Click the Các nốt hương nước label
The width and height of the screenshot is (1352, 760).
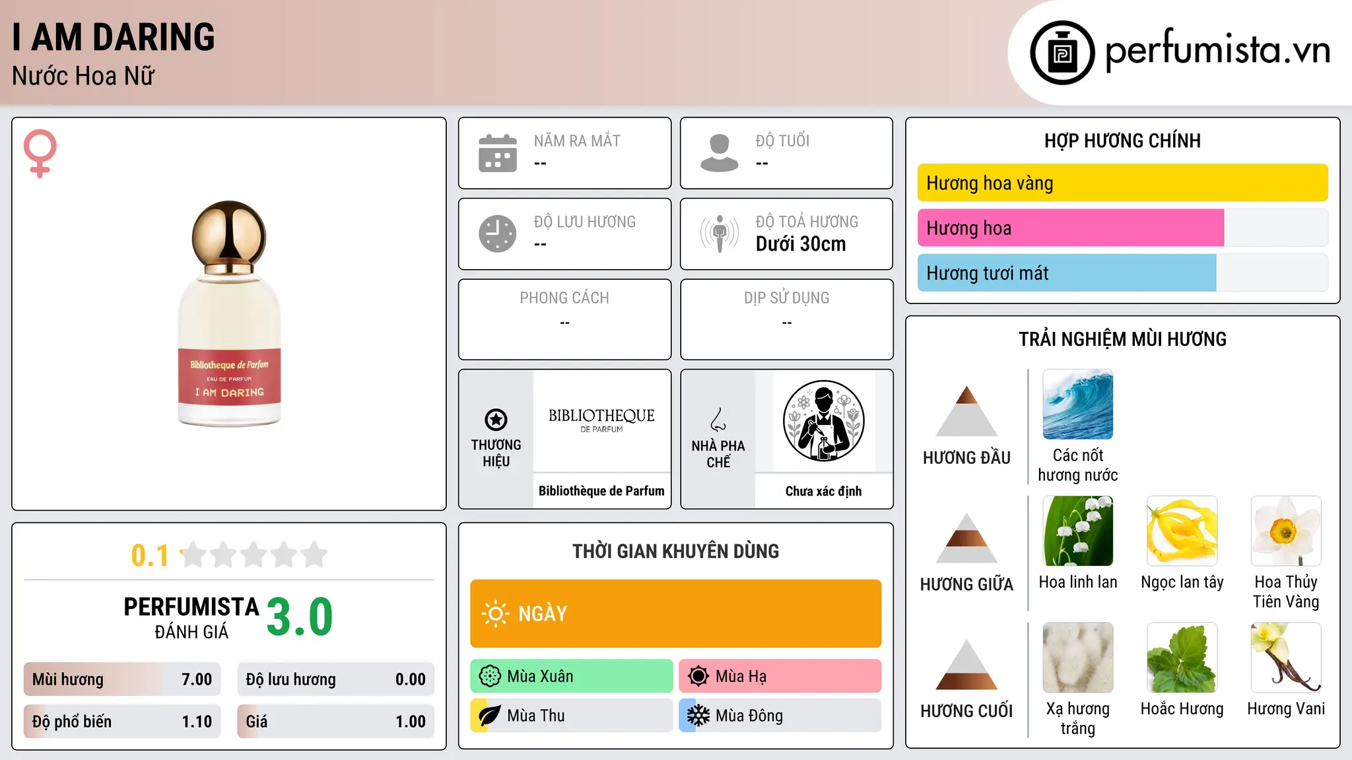(1077, 465)
